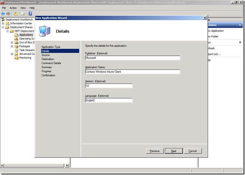The height and width of the screenshot is (175, 245).
Task: Close the New Application Wizard dialog
Action: pyautogui.click(x=205, y=18)
